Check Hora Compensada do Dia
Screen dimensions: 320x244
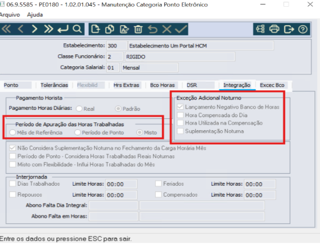pos(180,115)
